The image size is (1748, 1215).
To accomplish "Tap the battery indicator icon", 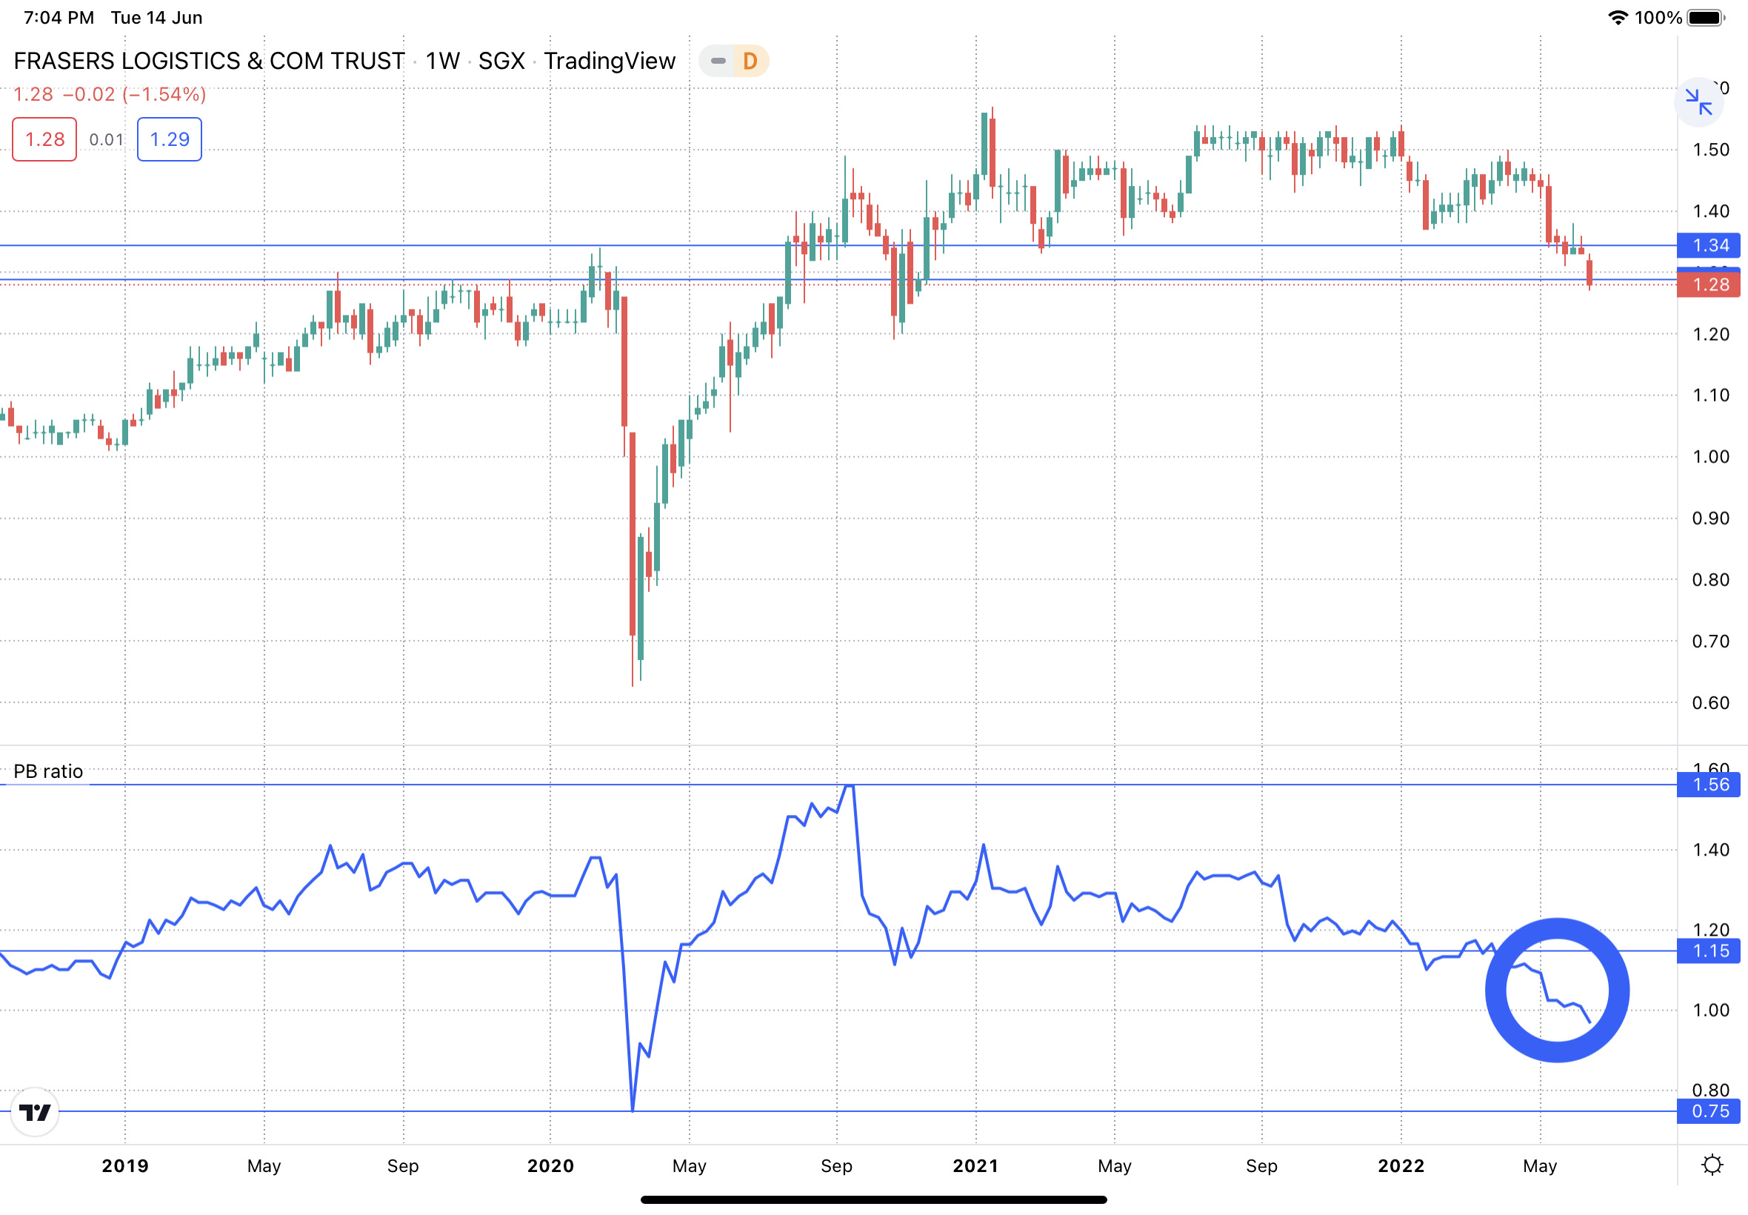I will pos(1705,18).
